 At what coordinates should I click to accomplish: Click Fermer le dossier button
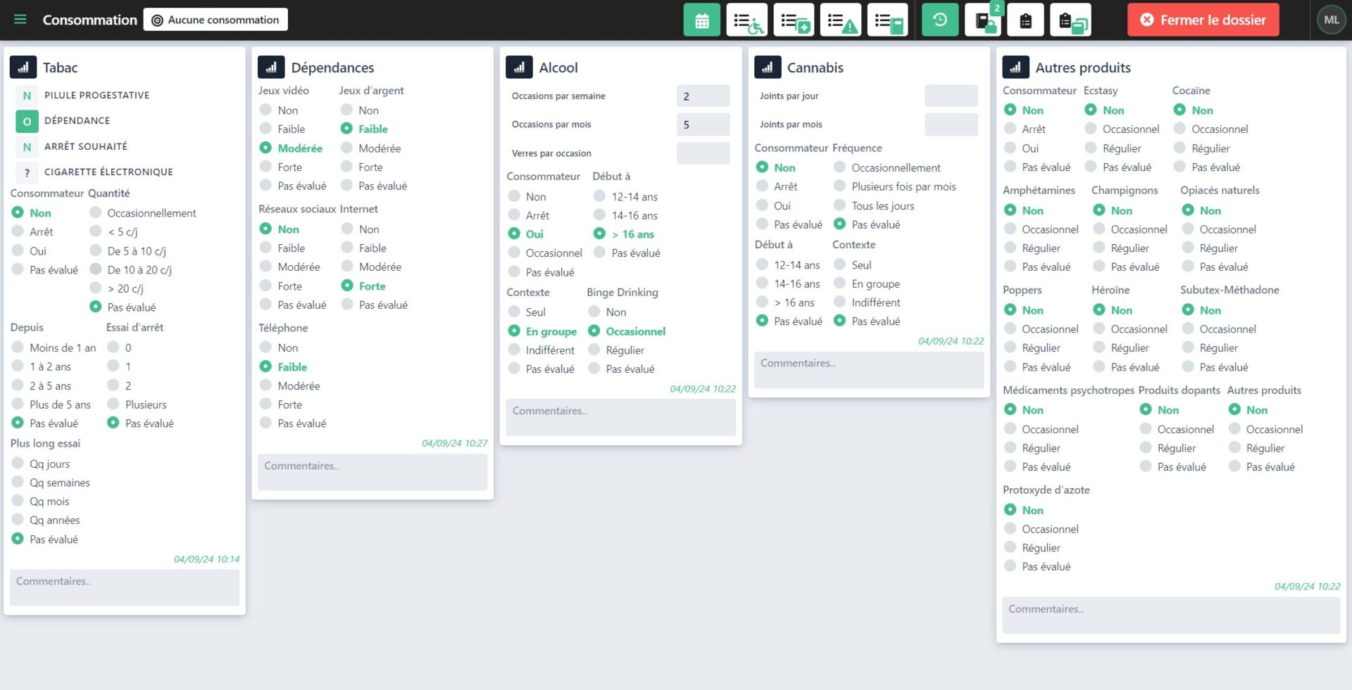(1203, 20)
